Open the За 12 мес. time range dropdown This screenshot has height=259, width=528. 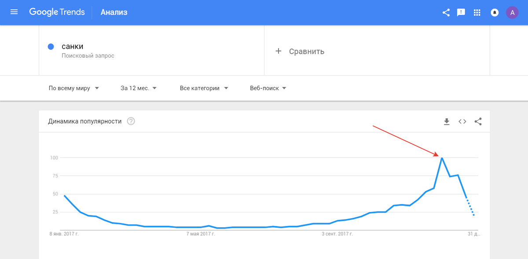click(139, 88)
